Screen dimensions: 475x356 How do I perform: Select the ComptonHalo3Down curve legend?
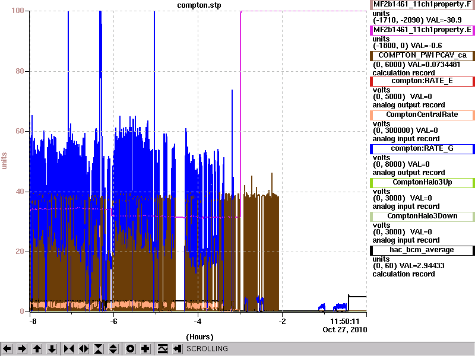[422, 216]
